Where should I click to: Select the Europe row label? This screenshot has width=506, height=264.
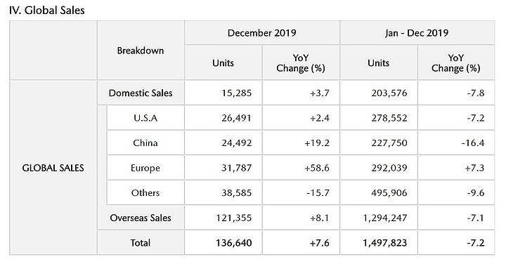145,168
